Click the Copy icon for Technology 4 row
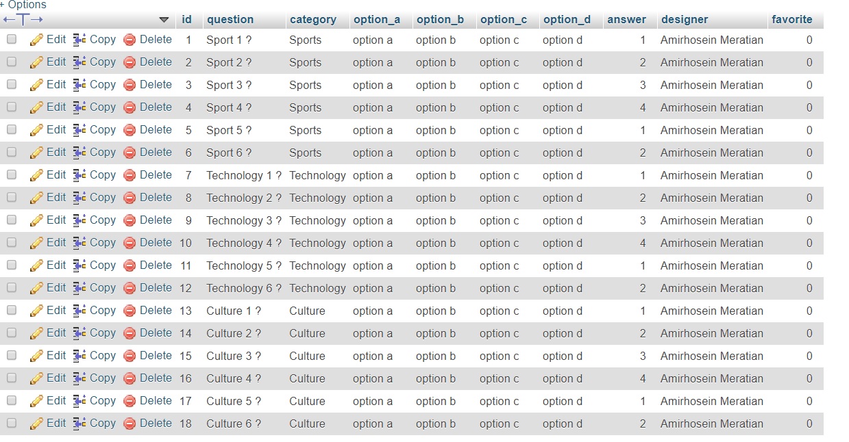Viewport: 849px width, 442px height. pos(79,243)
